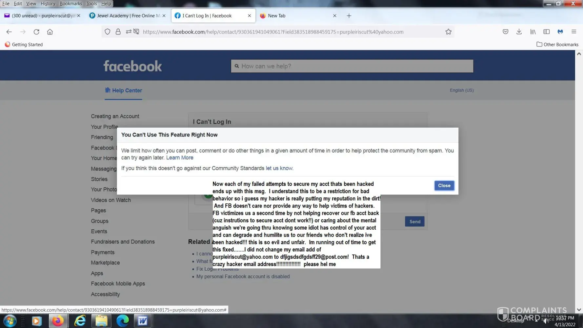Change language via English (US)
Screen dimensions: 583x328
[x=461, y=90]
